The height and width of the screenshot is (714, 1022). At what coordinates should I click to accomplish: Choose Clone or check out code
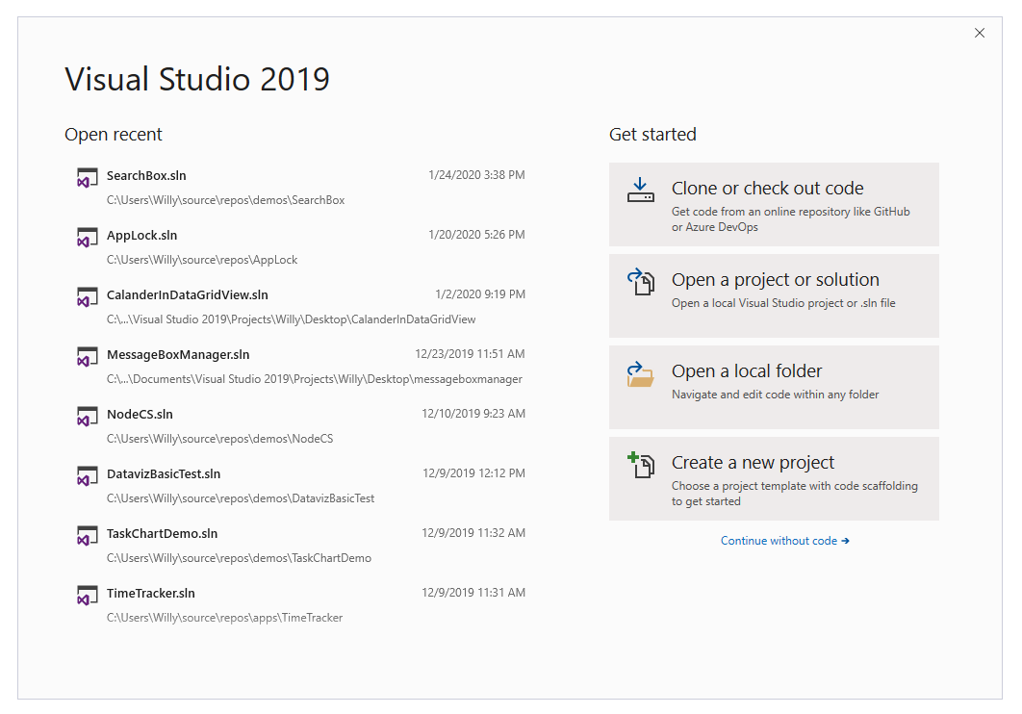tap(774, 205)
